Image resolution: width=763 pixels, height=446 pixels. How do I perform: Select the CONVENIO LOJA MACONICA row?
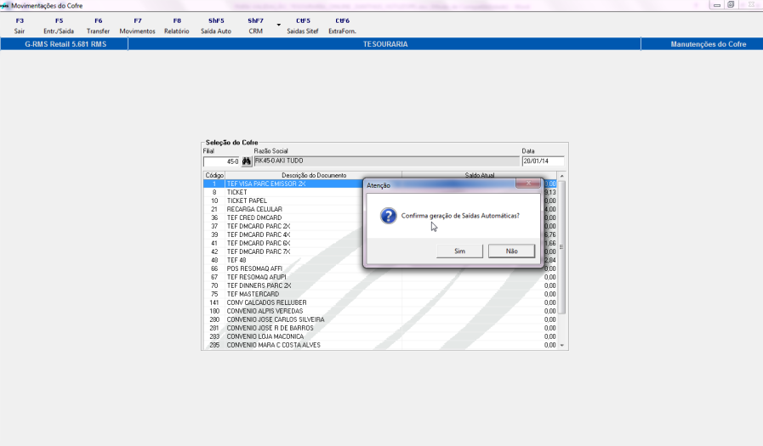[379, 336]
